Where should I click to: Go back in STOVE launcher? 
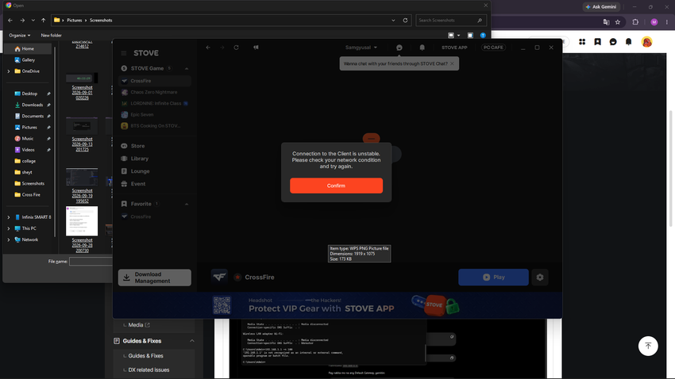208,48
